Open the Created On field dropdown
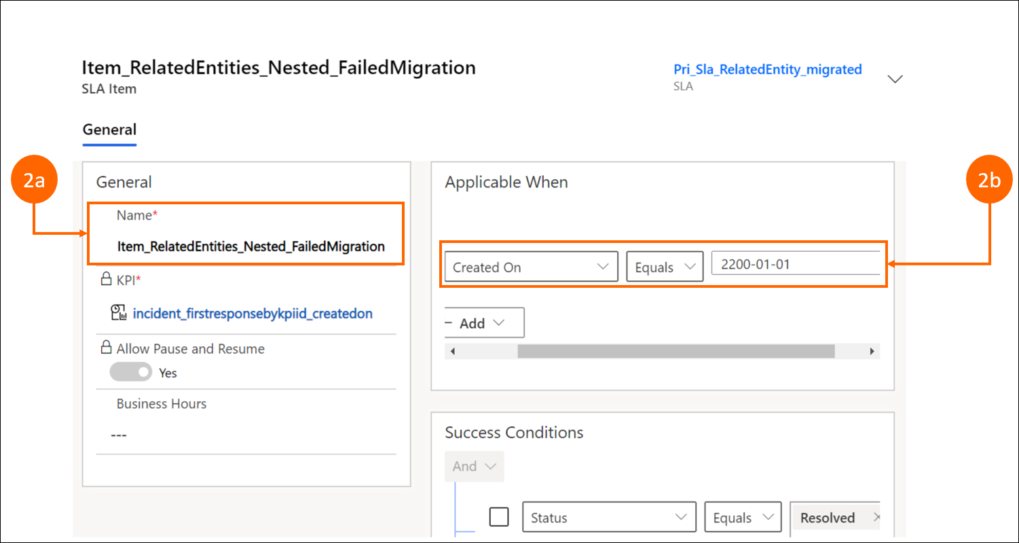 pos(531,267)
